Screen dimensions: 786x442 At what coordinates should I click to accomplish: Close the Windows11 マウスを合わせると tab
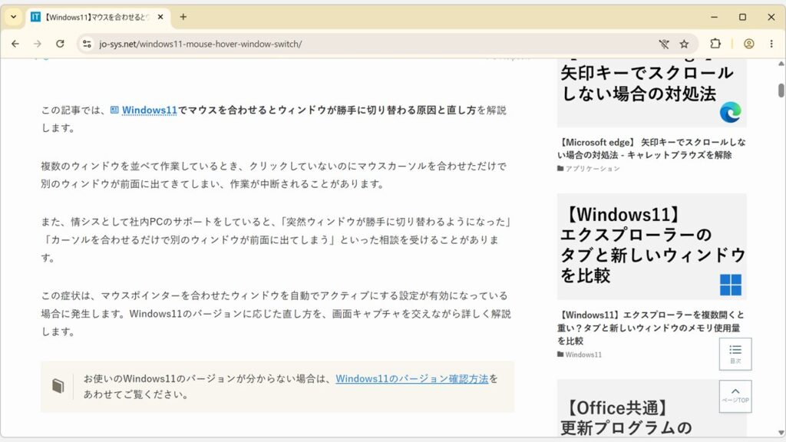pos(160,17)
